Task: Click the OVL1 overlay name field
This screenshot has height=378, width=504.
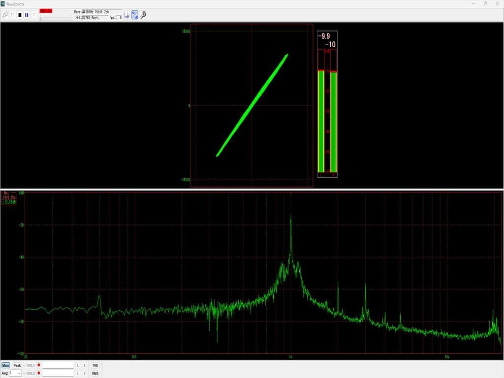Action: tap(58, 366)
